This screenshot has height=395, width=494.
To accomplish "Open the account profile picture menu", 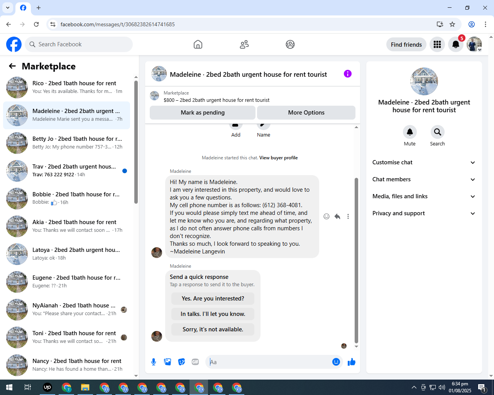I will pos(474,44).
